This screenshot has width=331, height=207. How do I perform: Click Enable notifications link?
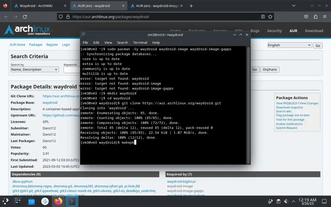coord(289,124)
